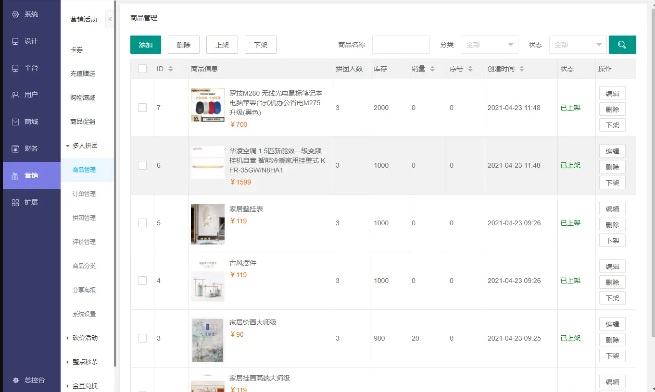
Task: Check the row for 家居绘画大师级
Action: click(x=142, y=338)
